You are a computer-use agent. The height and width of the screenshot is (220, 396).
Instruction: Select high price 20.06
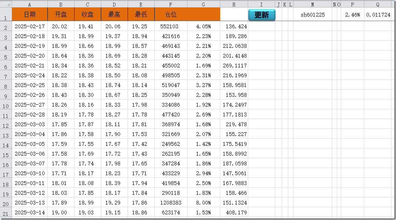click(114, 26)
